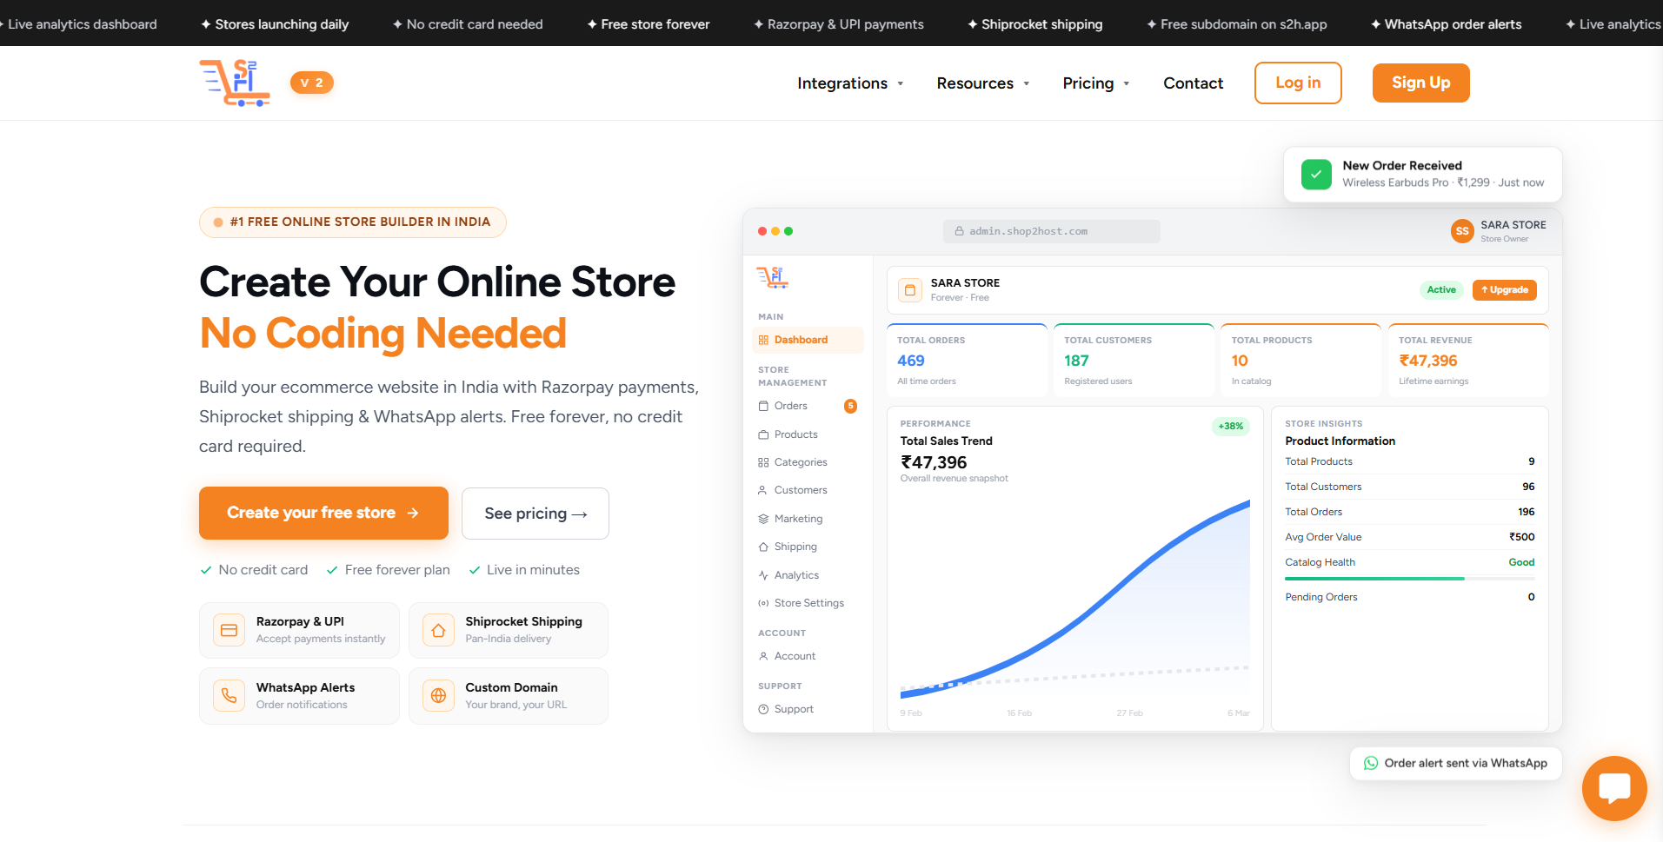Image resolution: width=1663 pixels, height=842 pixels.
Task: Click the "#1 Free Online Store Builder" badge
Action: (352, 222)
